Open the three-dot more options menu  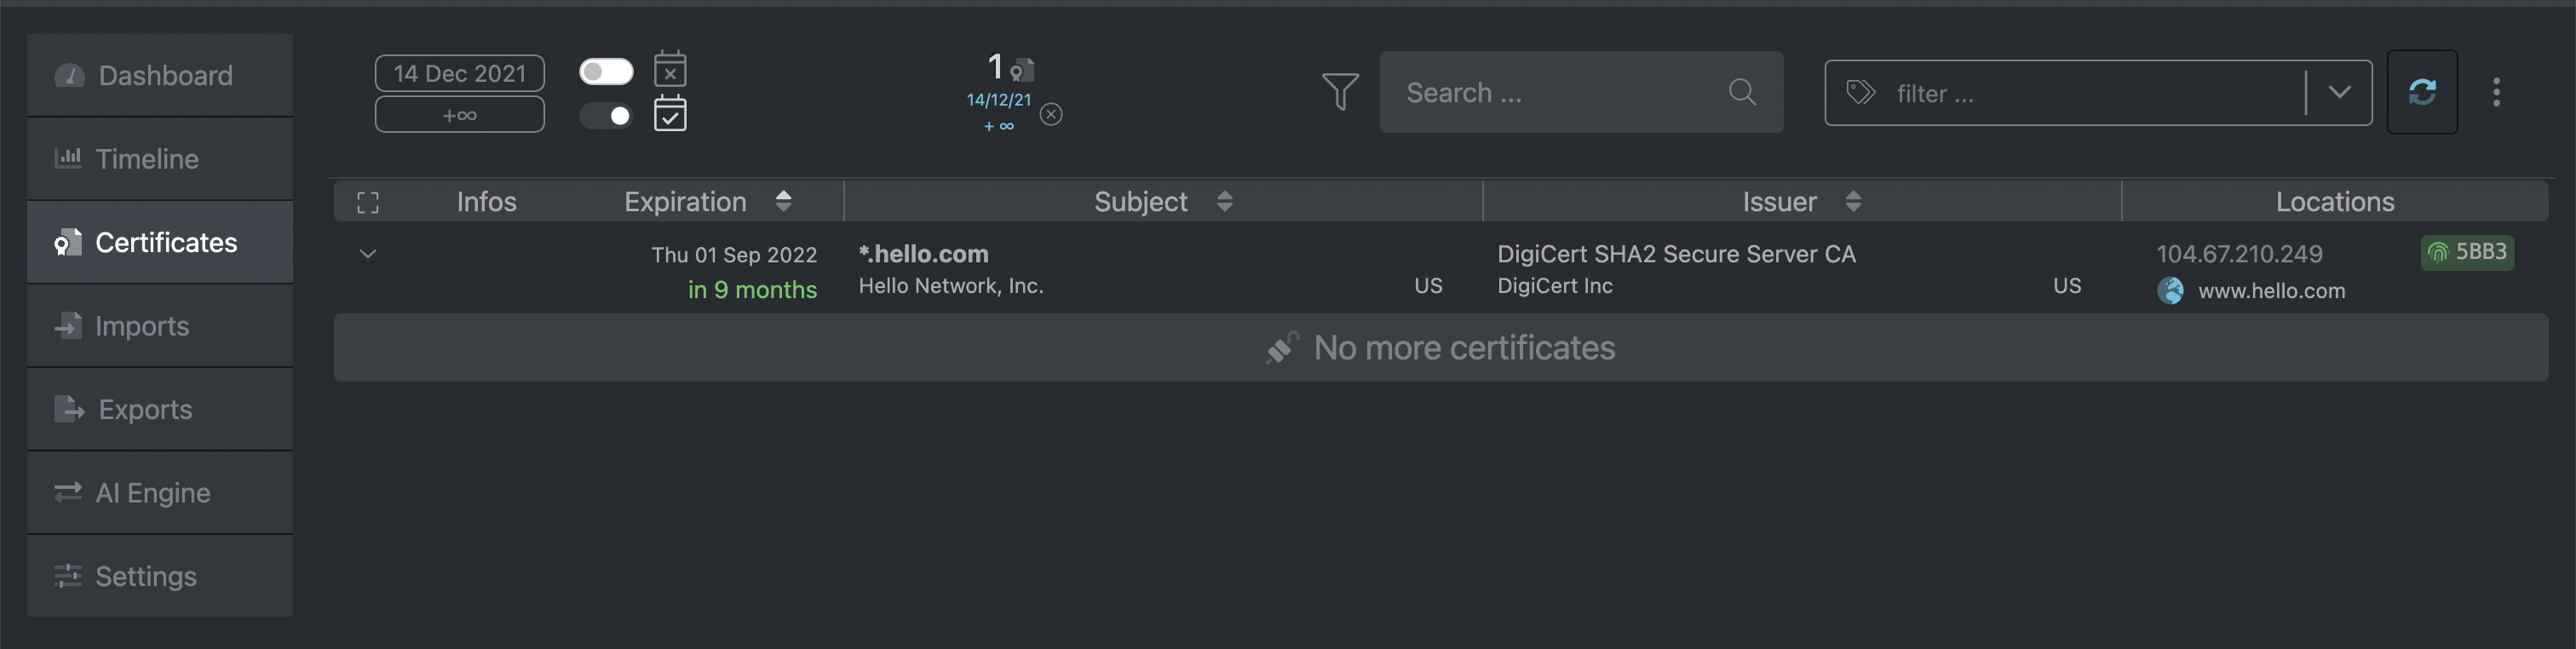click(x=2496, y=92)
